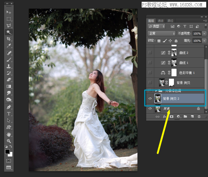Filter layers by pixel layers
The height and width of the screenshot is (177, 208).
(172, 26)
